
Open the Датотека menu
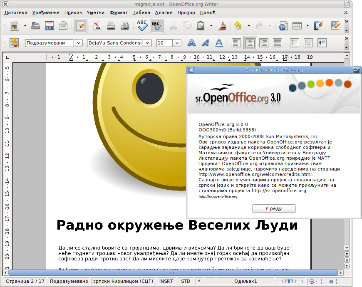pos(16,13)
